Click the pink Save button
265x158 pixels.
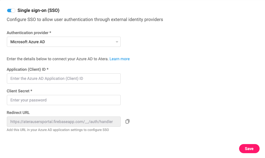point(249,149)
